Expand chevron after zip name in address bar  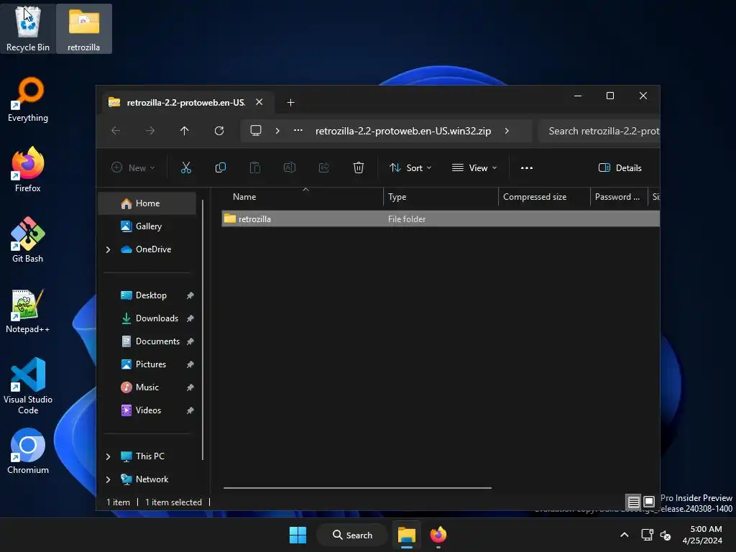pos(507,131)
